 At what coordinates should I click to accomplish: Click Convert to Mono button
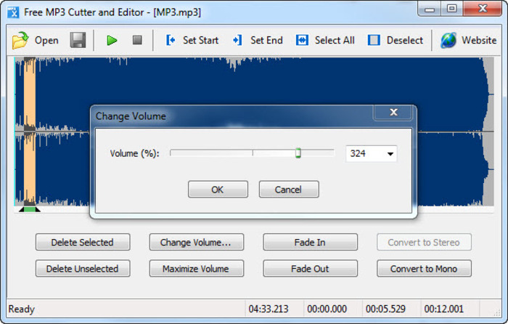(x=424, y=269)
